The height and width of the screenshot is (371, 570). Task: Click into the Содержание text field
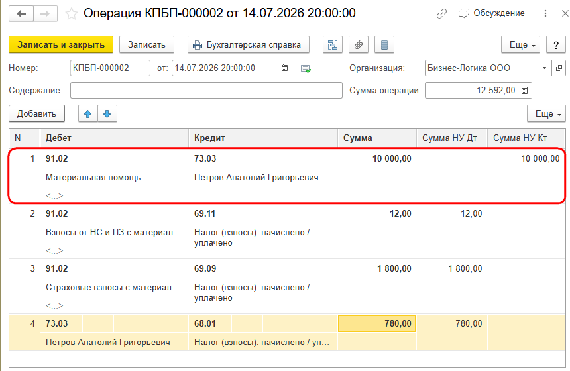tap(207, 91)
